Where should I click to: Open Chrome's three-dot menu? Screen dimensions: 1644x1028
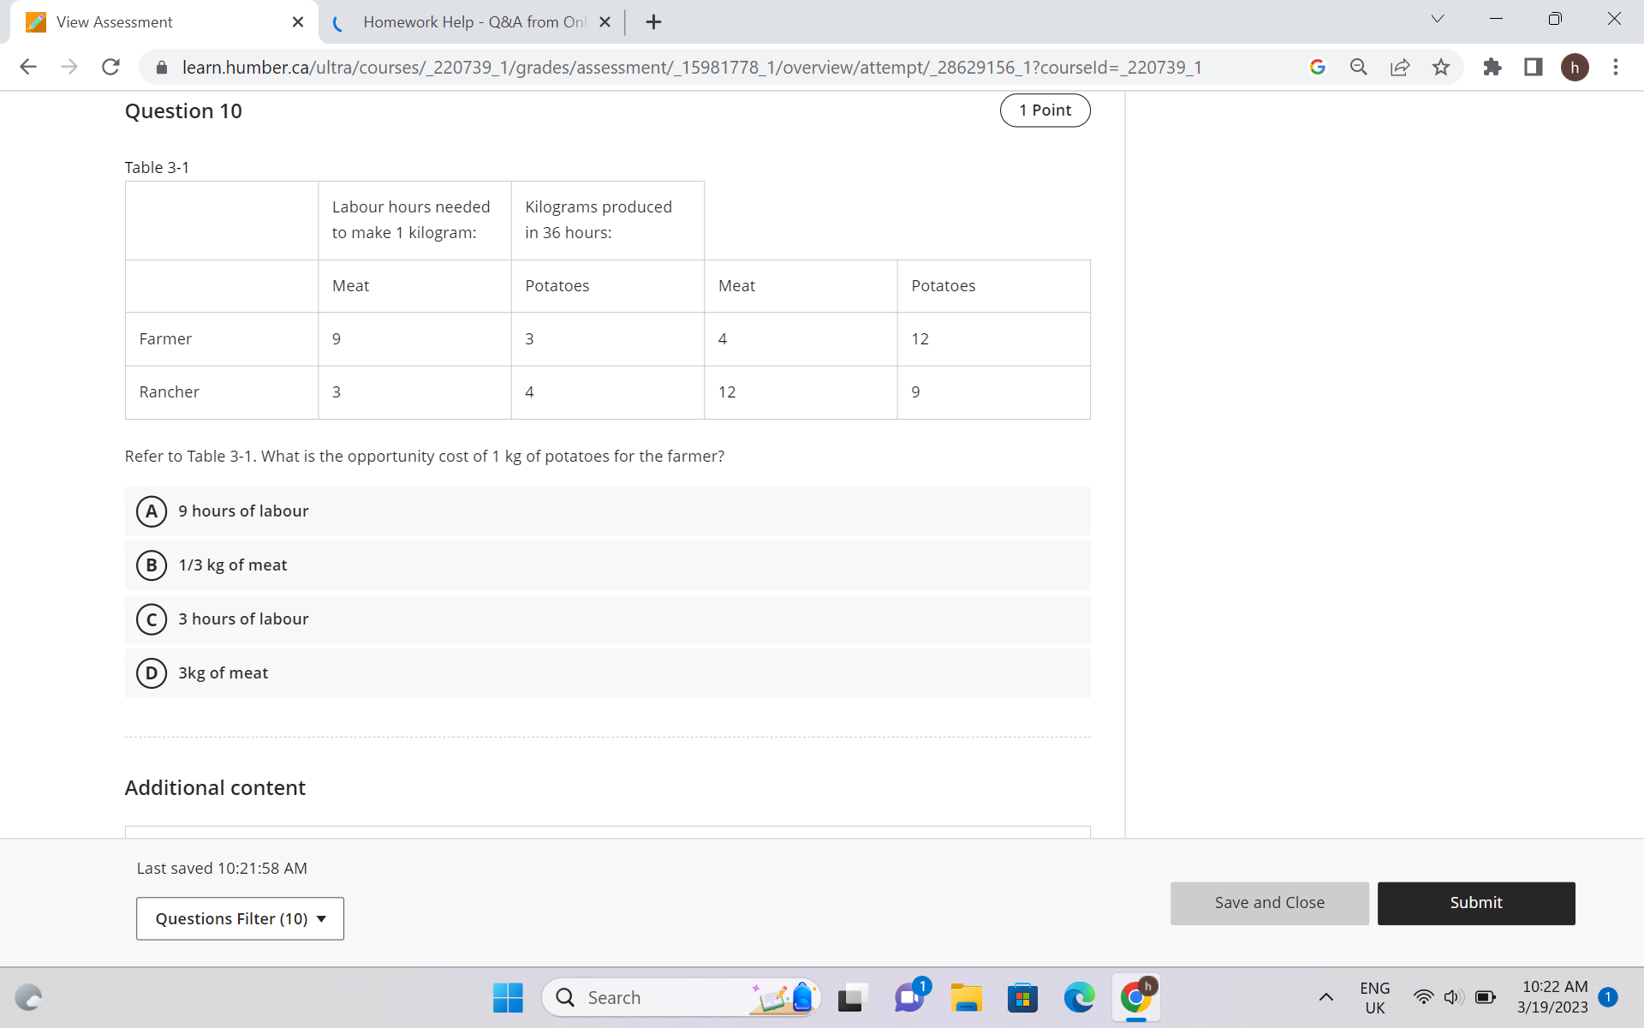click(x=1616, y=67)
